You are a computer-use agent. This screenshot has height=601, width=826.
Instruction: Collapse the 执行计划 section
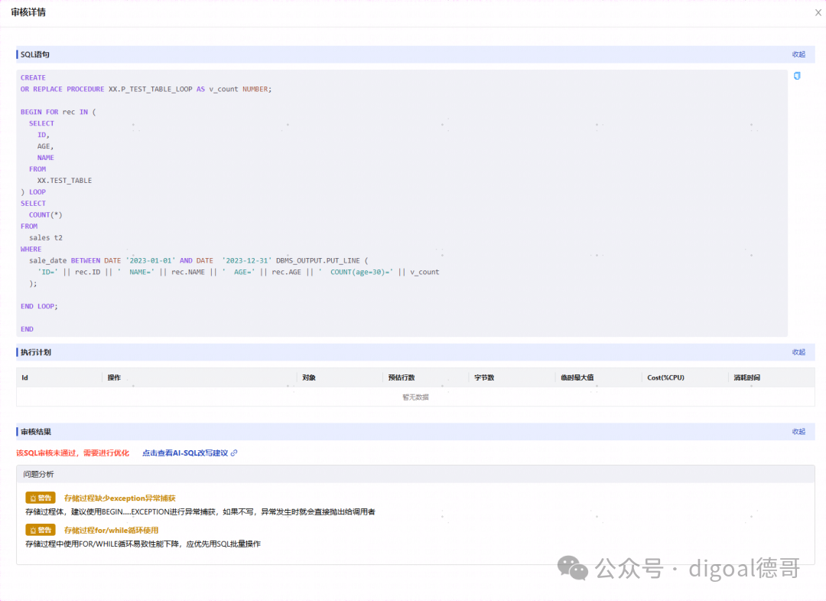click(798, 352)
